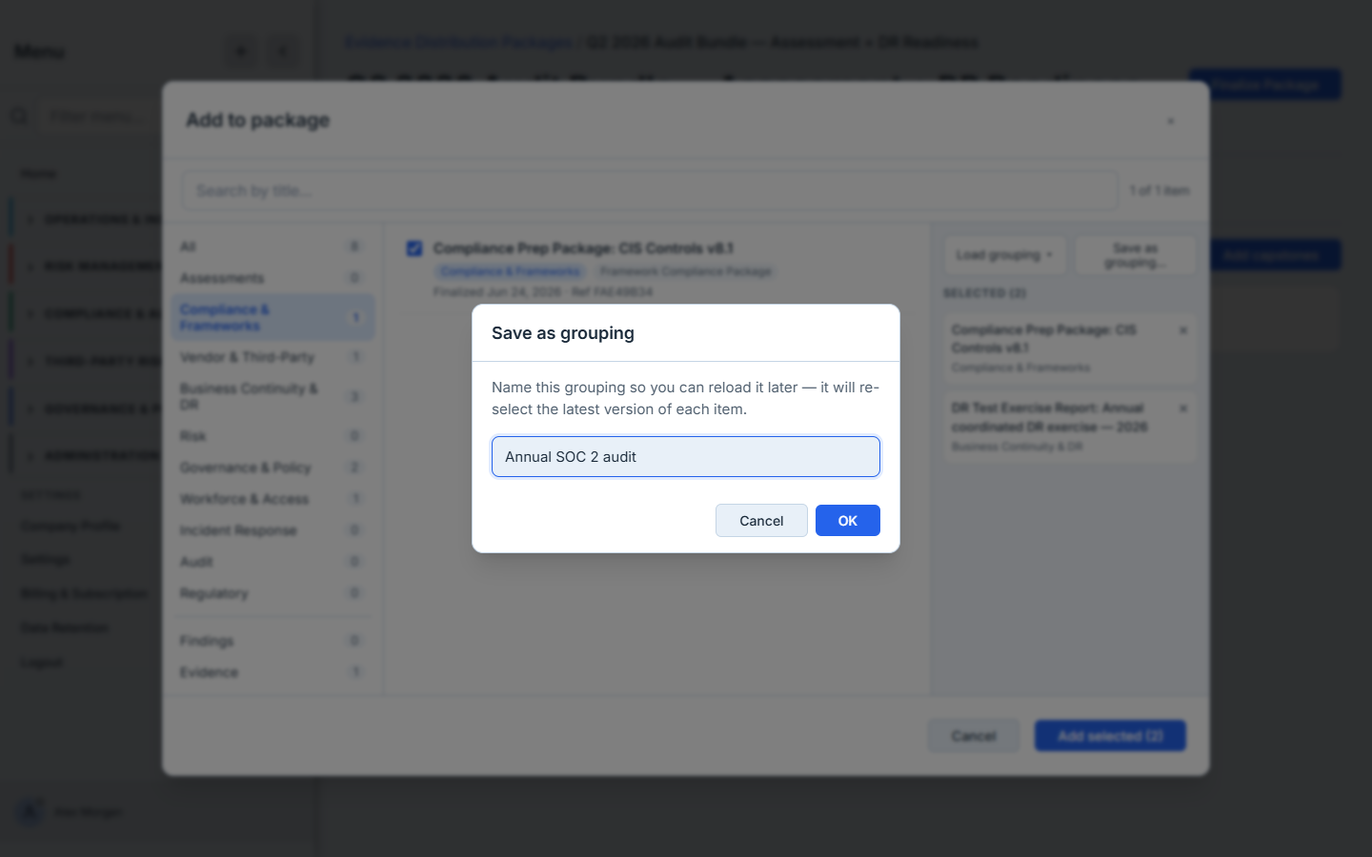Select Governance & Policy category
The height and width of the screenshot is (857, 1372).
click(272, 468)
